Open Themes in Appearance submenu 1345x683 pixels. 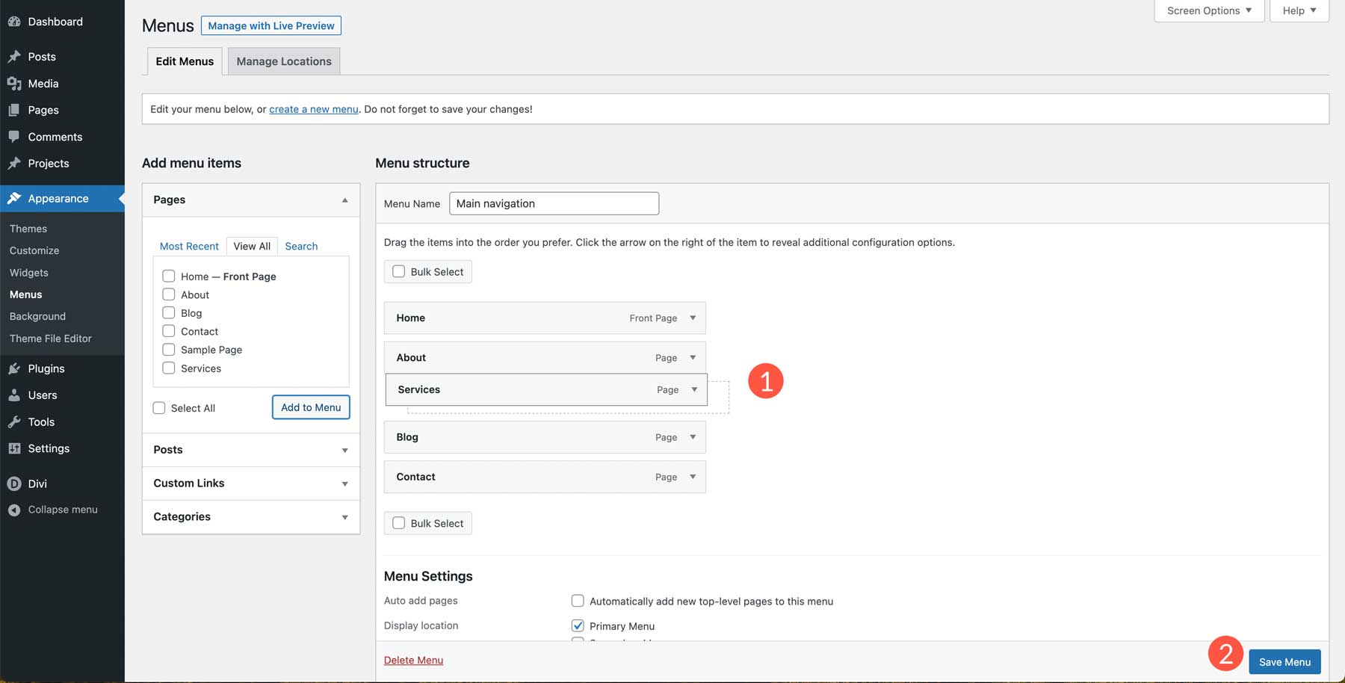click(28, 229)
